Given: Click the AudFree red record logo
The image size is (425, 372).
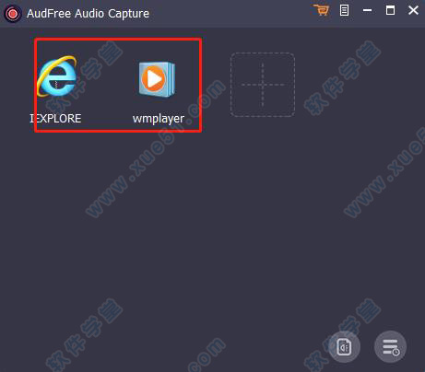Looking at the screenshot, I should (x=13, y=14).
